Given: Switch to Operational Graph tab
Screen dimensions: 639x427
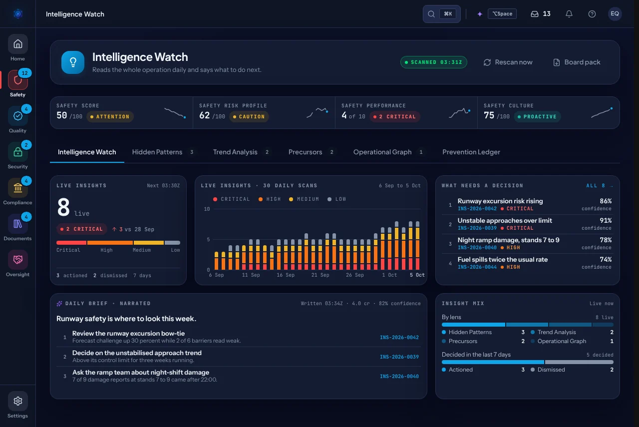Looking at the screenshot, I should pyautogui.click(x=389, y=152).
